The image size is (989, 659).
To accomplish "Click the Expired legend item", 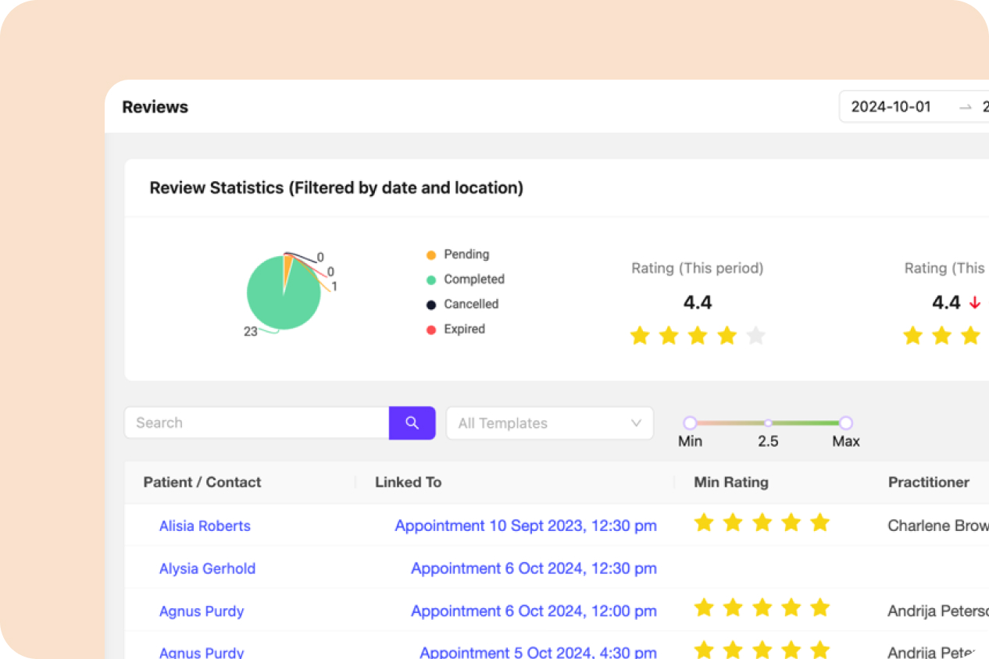I will click(x=455, y=329).
